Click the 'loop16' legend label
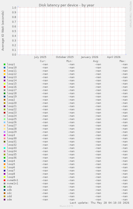133x209 pixels. click(12, 87)
